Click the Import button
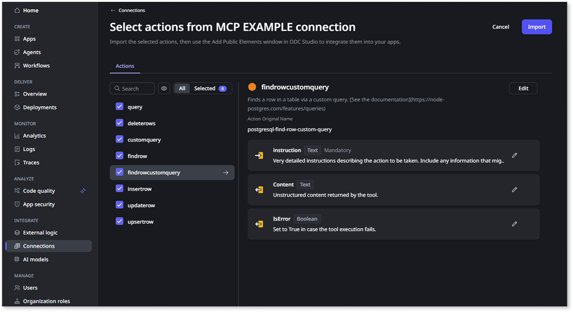573x312 pixels. (537, 27)
